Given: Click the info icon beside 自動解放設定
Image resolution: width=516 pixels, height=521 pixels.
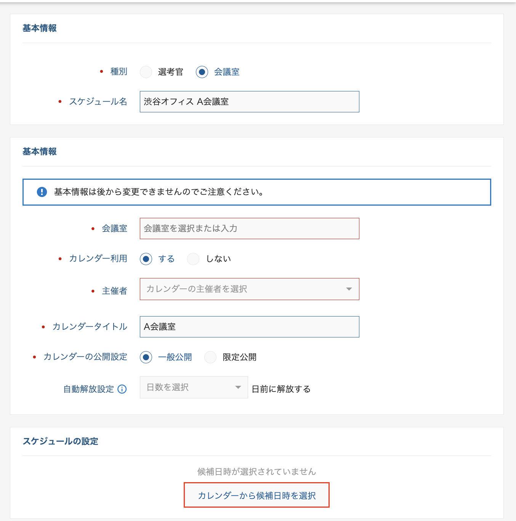Looking at the screenshot, I should 122,389.
